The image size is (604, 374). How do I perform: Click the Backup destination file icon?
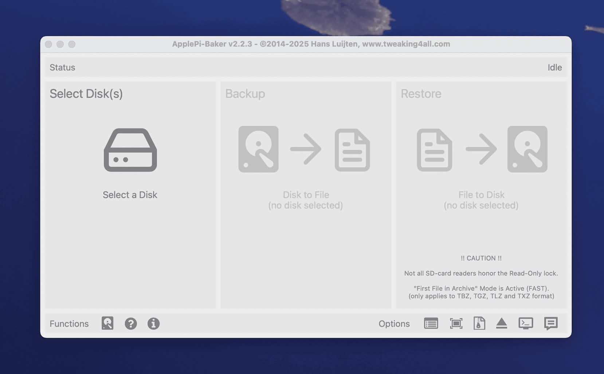[352, 150]
